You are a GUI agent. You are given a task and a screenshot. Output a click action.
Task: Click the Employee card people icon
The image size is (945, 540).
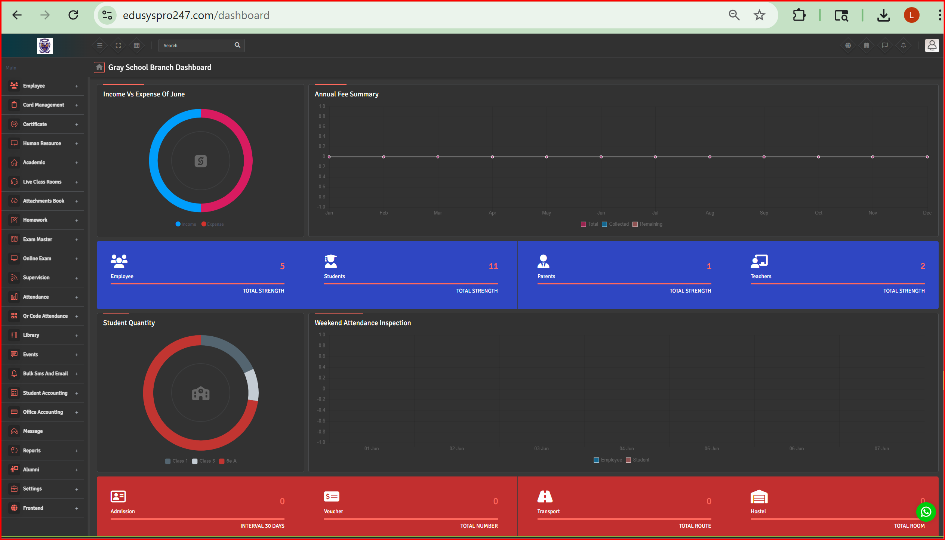pyautogui.click(x=119, y=261)
